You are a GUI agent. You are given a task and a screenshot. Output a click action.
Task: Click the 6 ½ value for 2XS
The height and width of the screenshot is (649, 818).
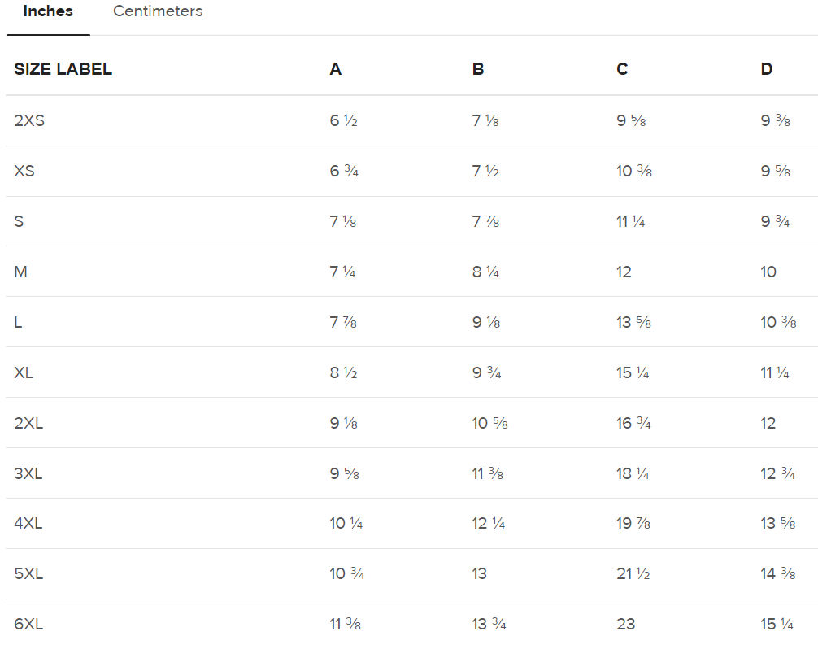tap(343, 120)
